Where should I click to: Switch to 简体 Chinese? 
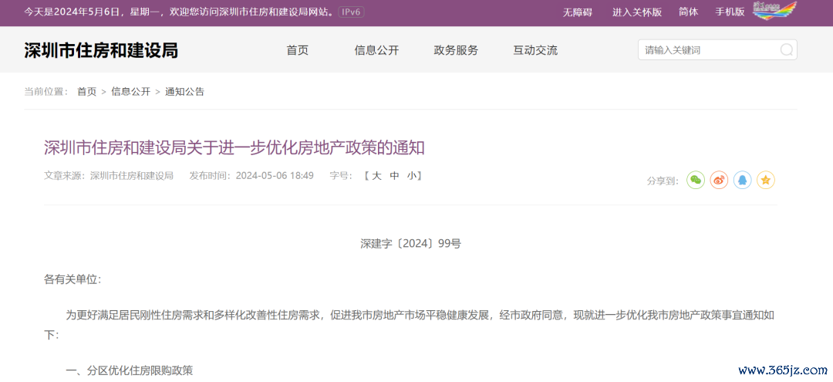pyautogui.click(x=689, y=12)
